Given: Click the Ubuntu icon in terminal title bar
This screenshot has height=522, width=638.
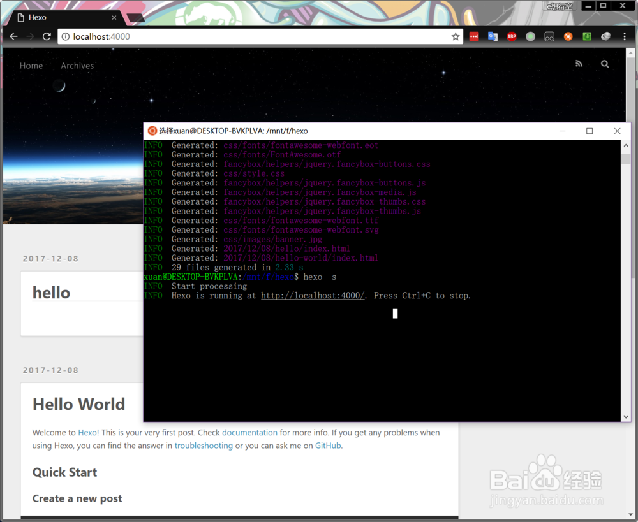Looking at the screenshot, I should pos(152,131).
